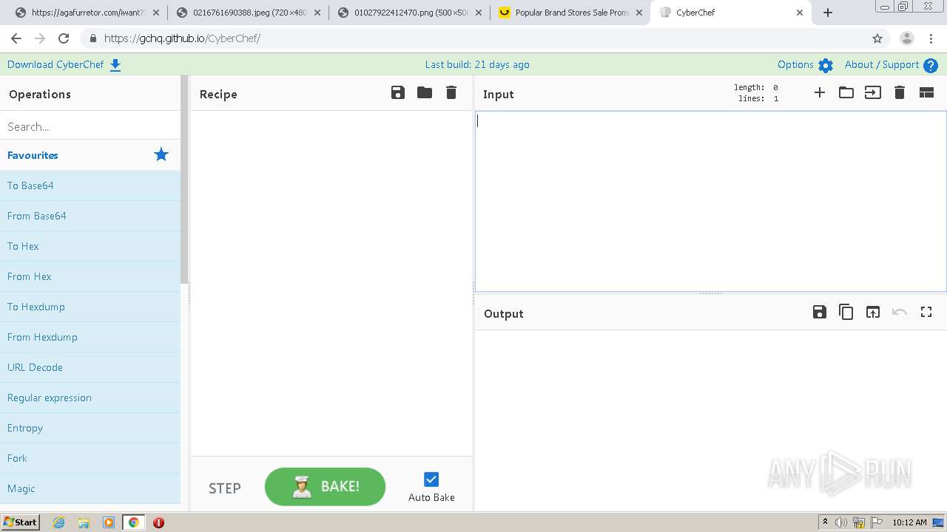Click the Favourites star icon
Viewport: 947px width, 532px height.
click(x=161, y=154)
